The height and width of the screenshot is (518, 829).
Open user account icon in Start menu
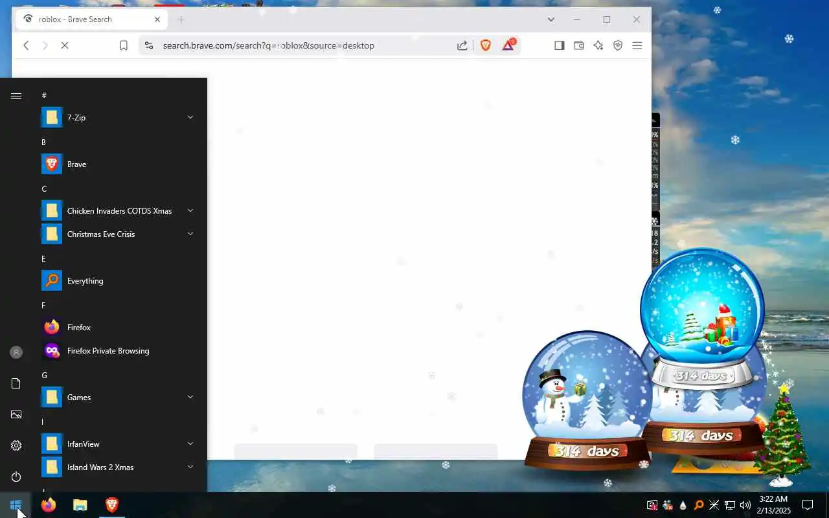(x=16, y=352)
